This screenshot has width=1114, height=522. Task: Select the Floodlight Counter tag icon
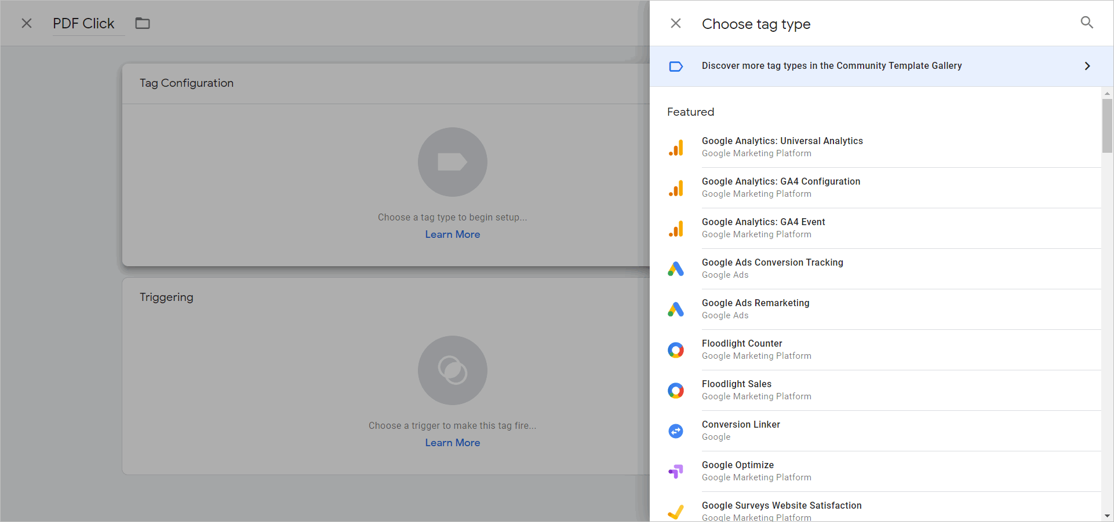(676, 350)
